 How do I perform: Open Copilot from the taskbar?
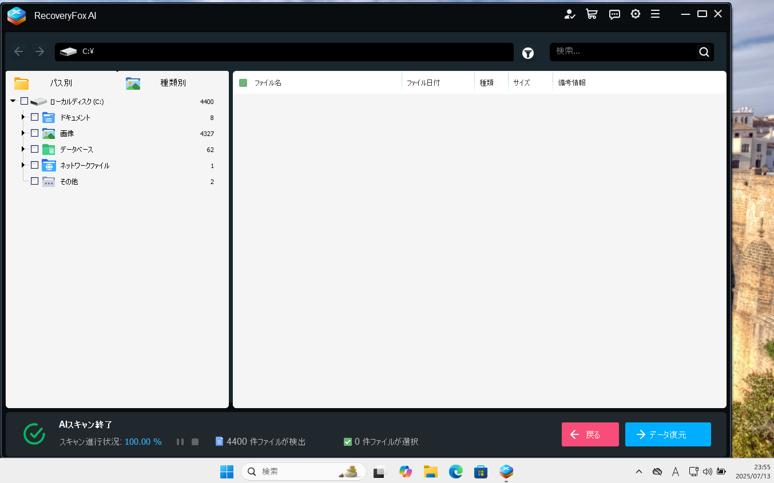pyautogui.click(x=406, y=472)
